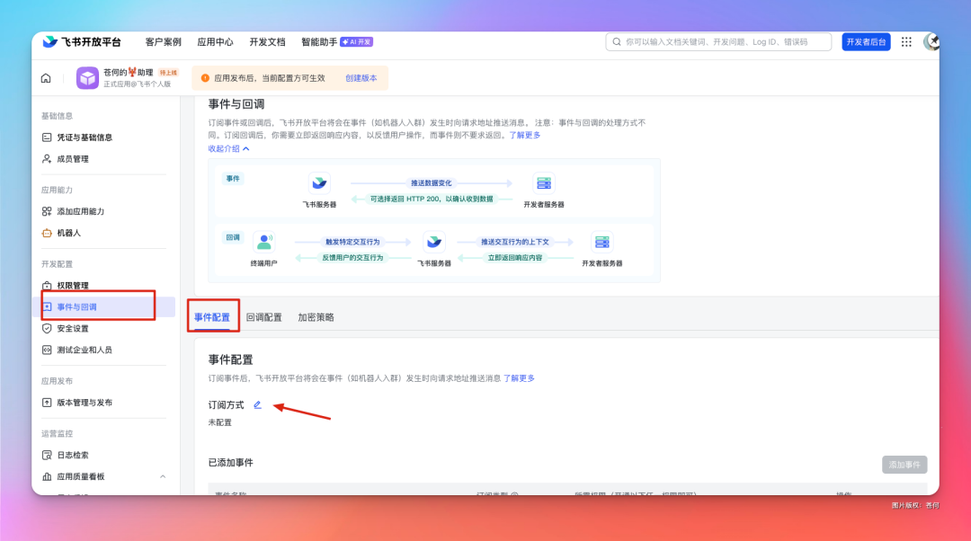The height and width of the screenshot is (541, 971).
Task: Open the apps grid icon top right
Action: [905, 41]
